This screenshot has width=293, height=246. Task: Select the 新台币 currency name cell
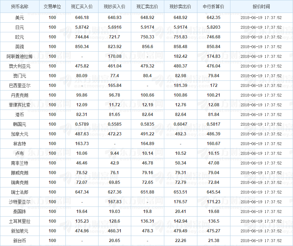pos(20,241)
